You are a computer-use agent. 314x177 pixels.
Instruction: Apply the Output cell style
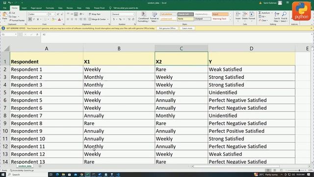click(203, 19)
